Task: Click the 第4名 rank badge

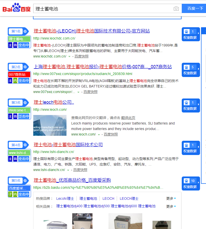Action: [16, 145]
